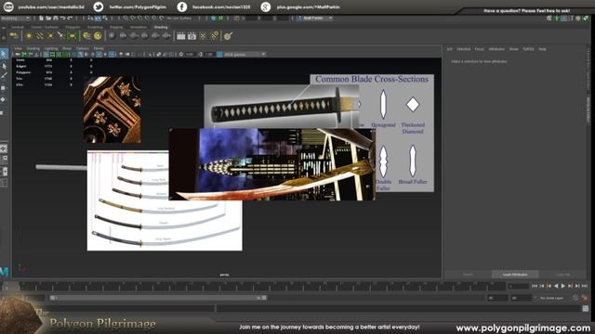Switch to the Polygons shelf tab
Image resolution: width=595 pixels, height=334 pixels.
point(73,27)
